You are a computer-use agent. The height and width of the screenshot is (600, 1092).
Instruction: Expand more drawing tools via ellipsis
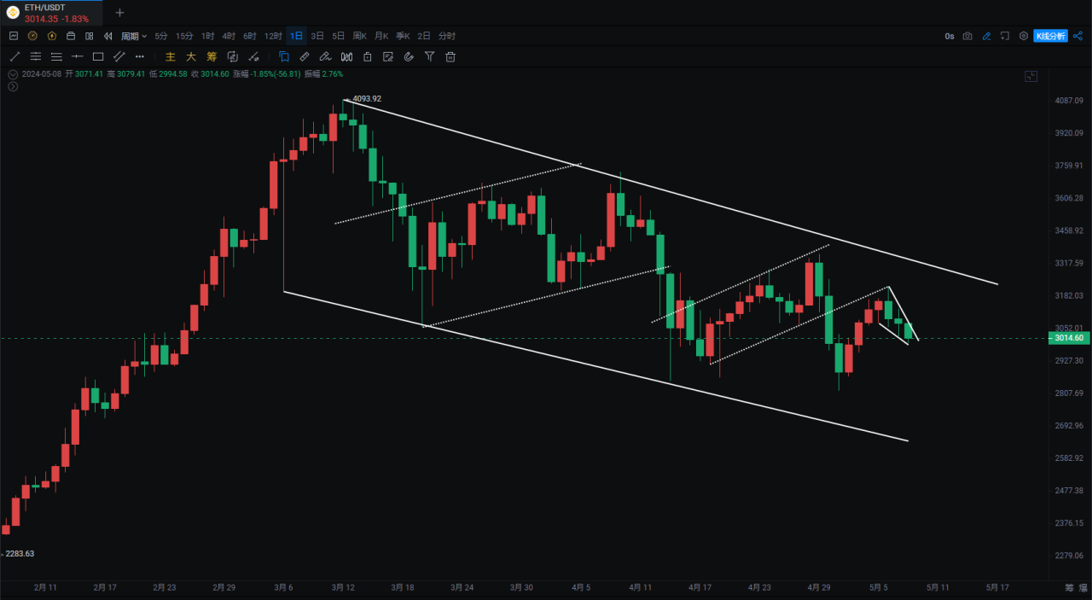coord(140,57)
